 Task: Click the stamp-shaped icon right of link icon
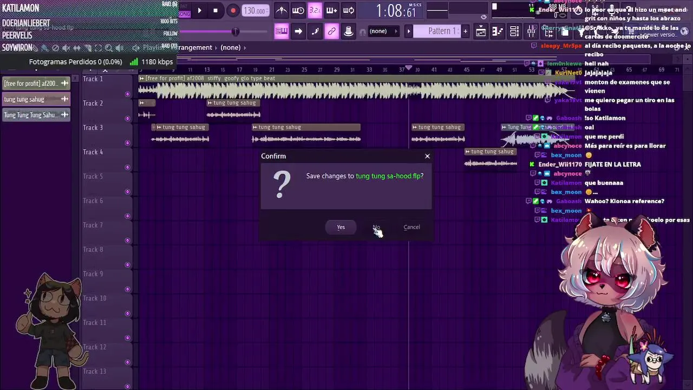tap(349, 31)
